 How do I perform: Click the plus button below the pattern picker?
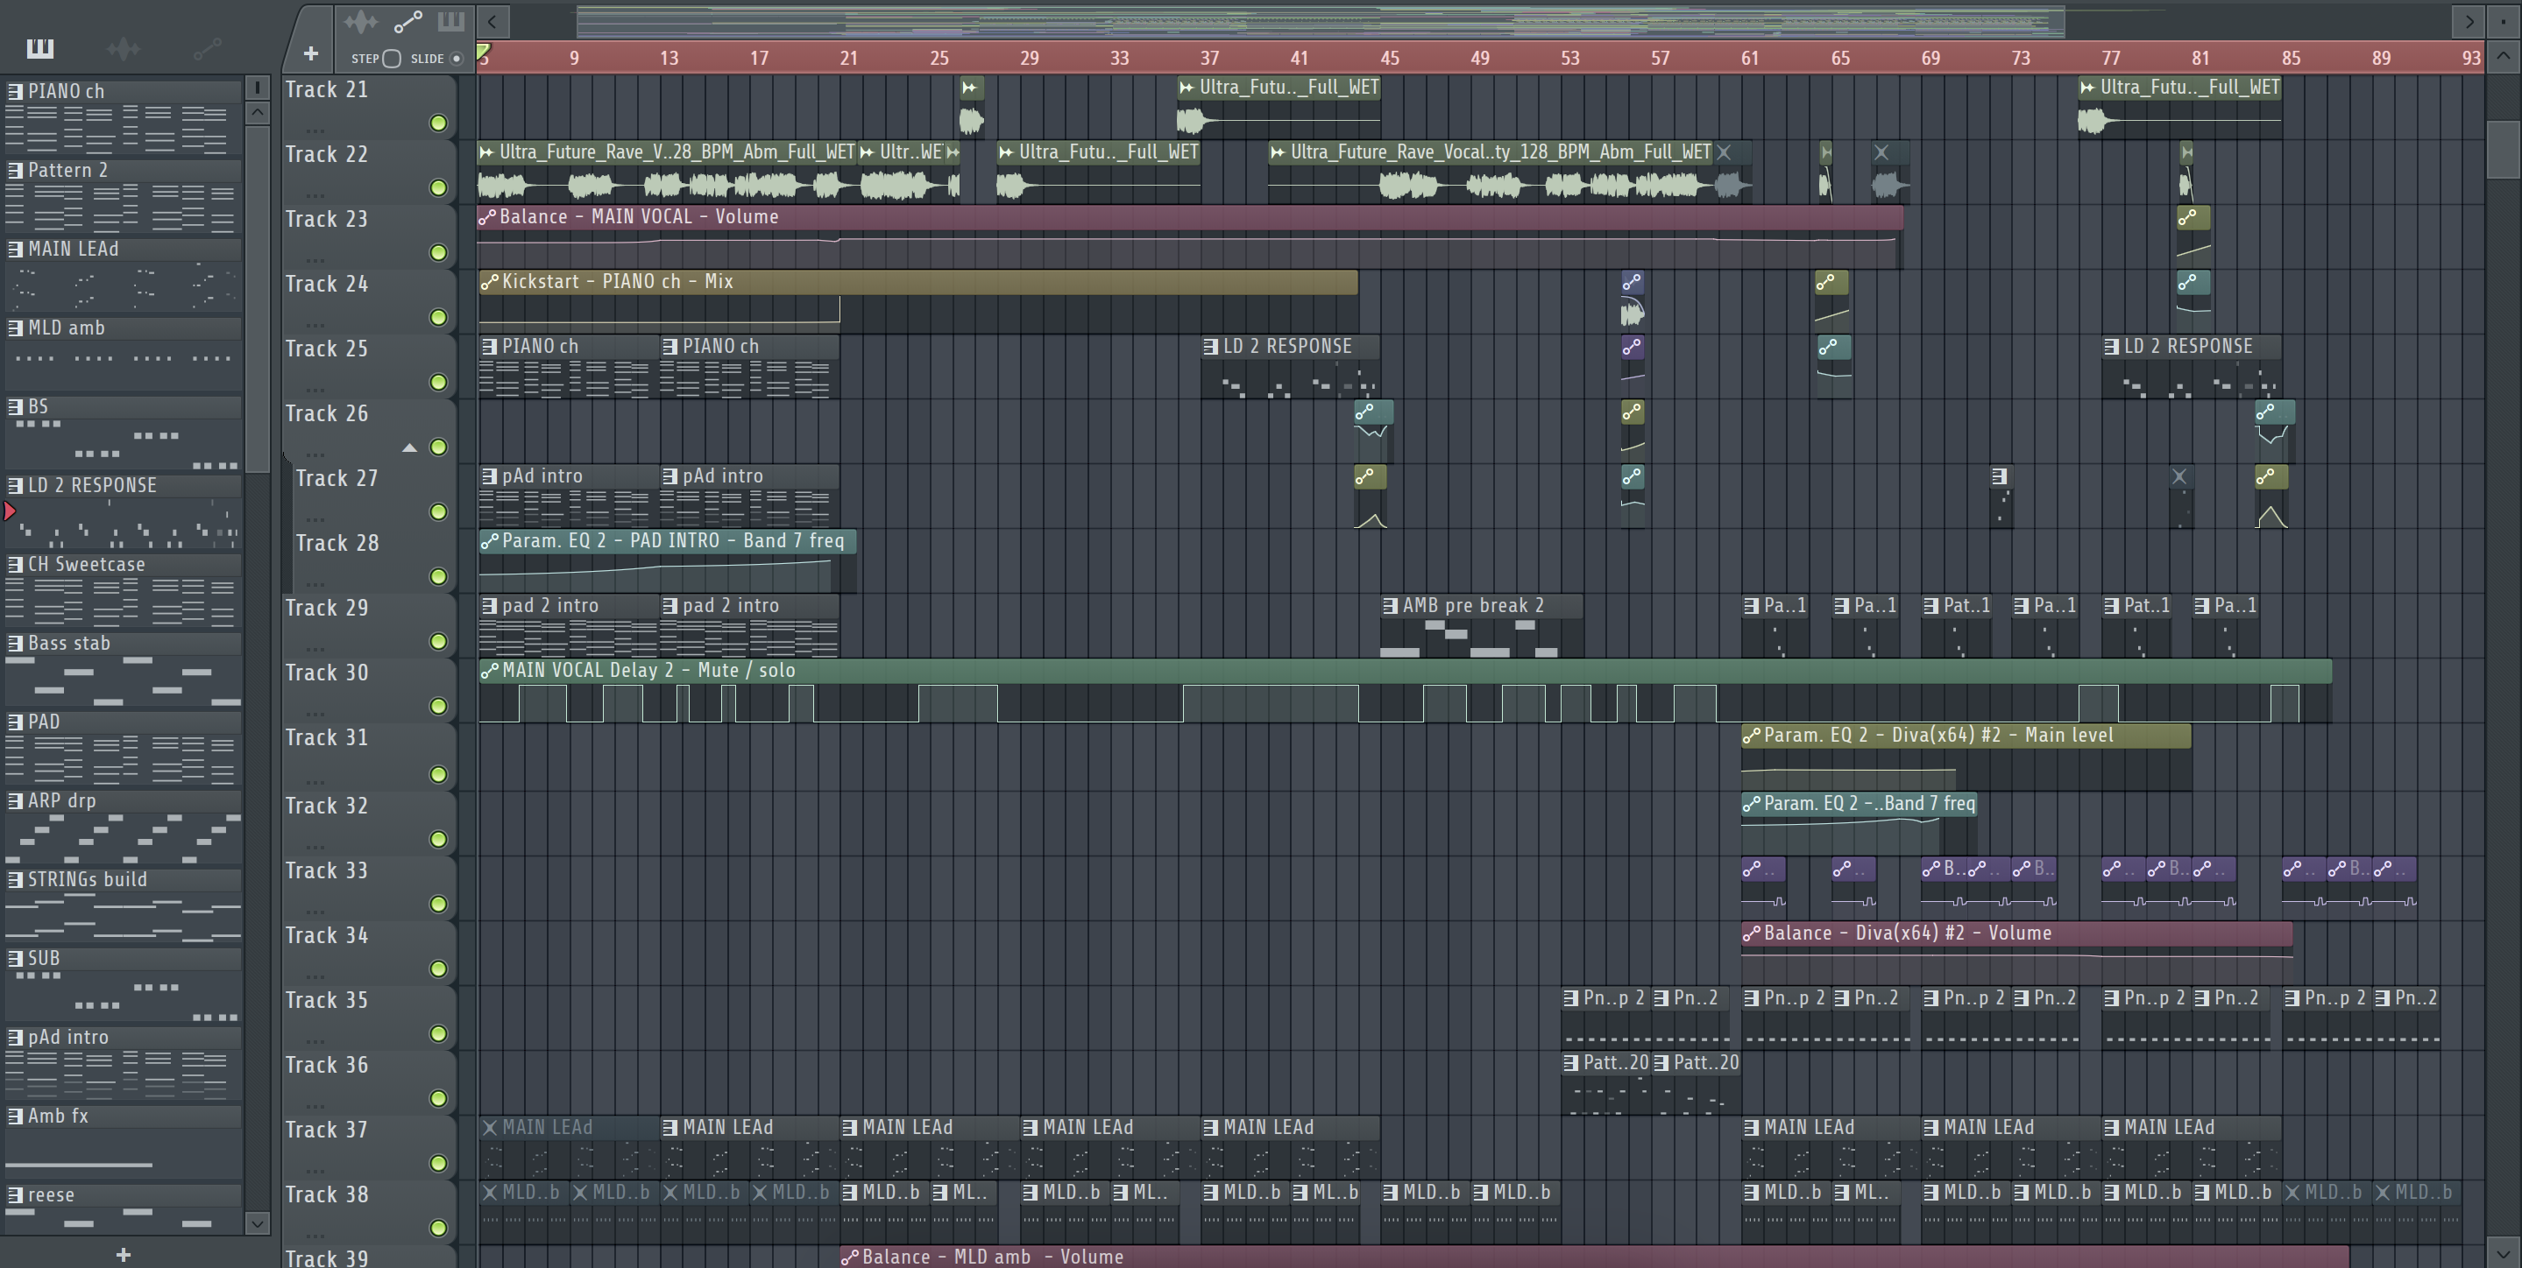pyautogui.click(x=124, y=1254)
